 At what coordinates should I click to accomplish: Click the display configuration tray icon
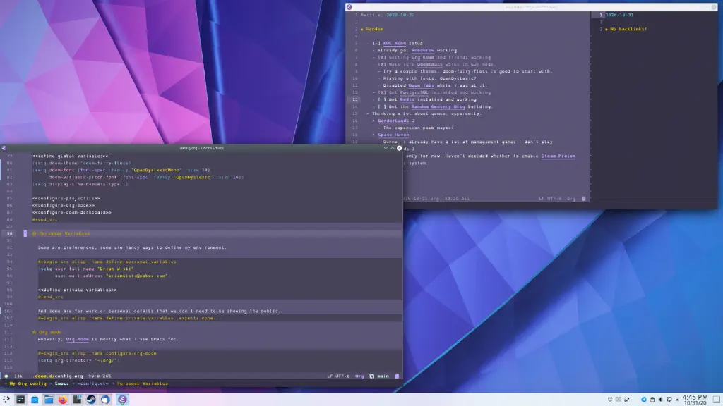pyautogui.click(x=669, y=400)
